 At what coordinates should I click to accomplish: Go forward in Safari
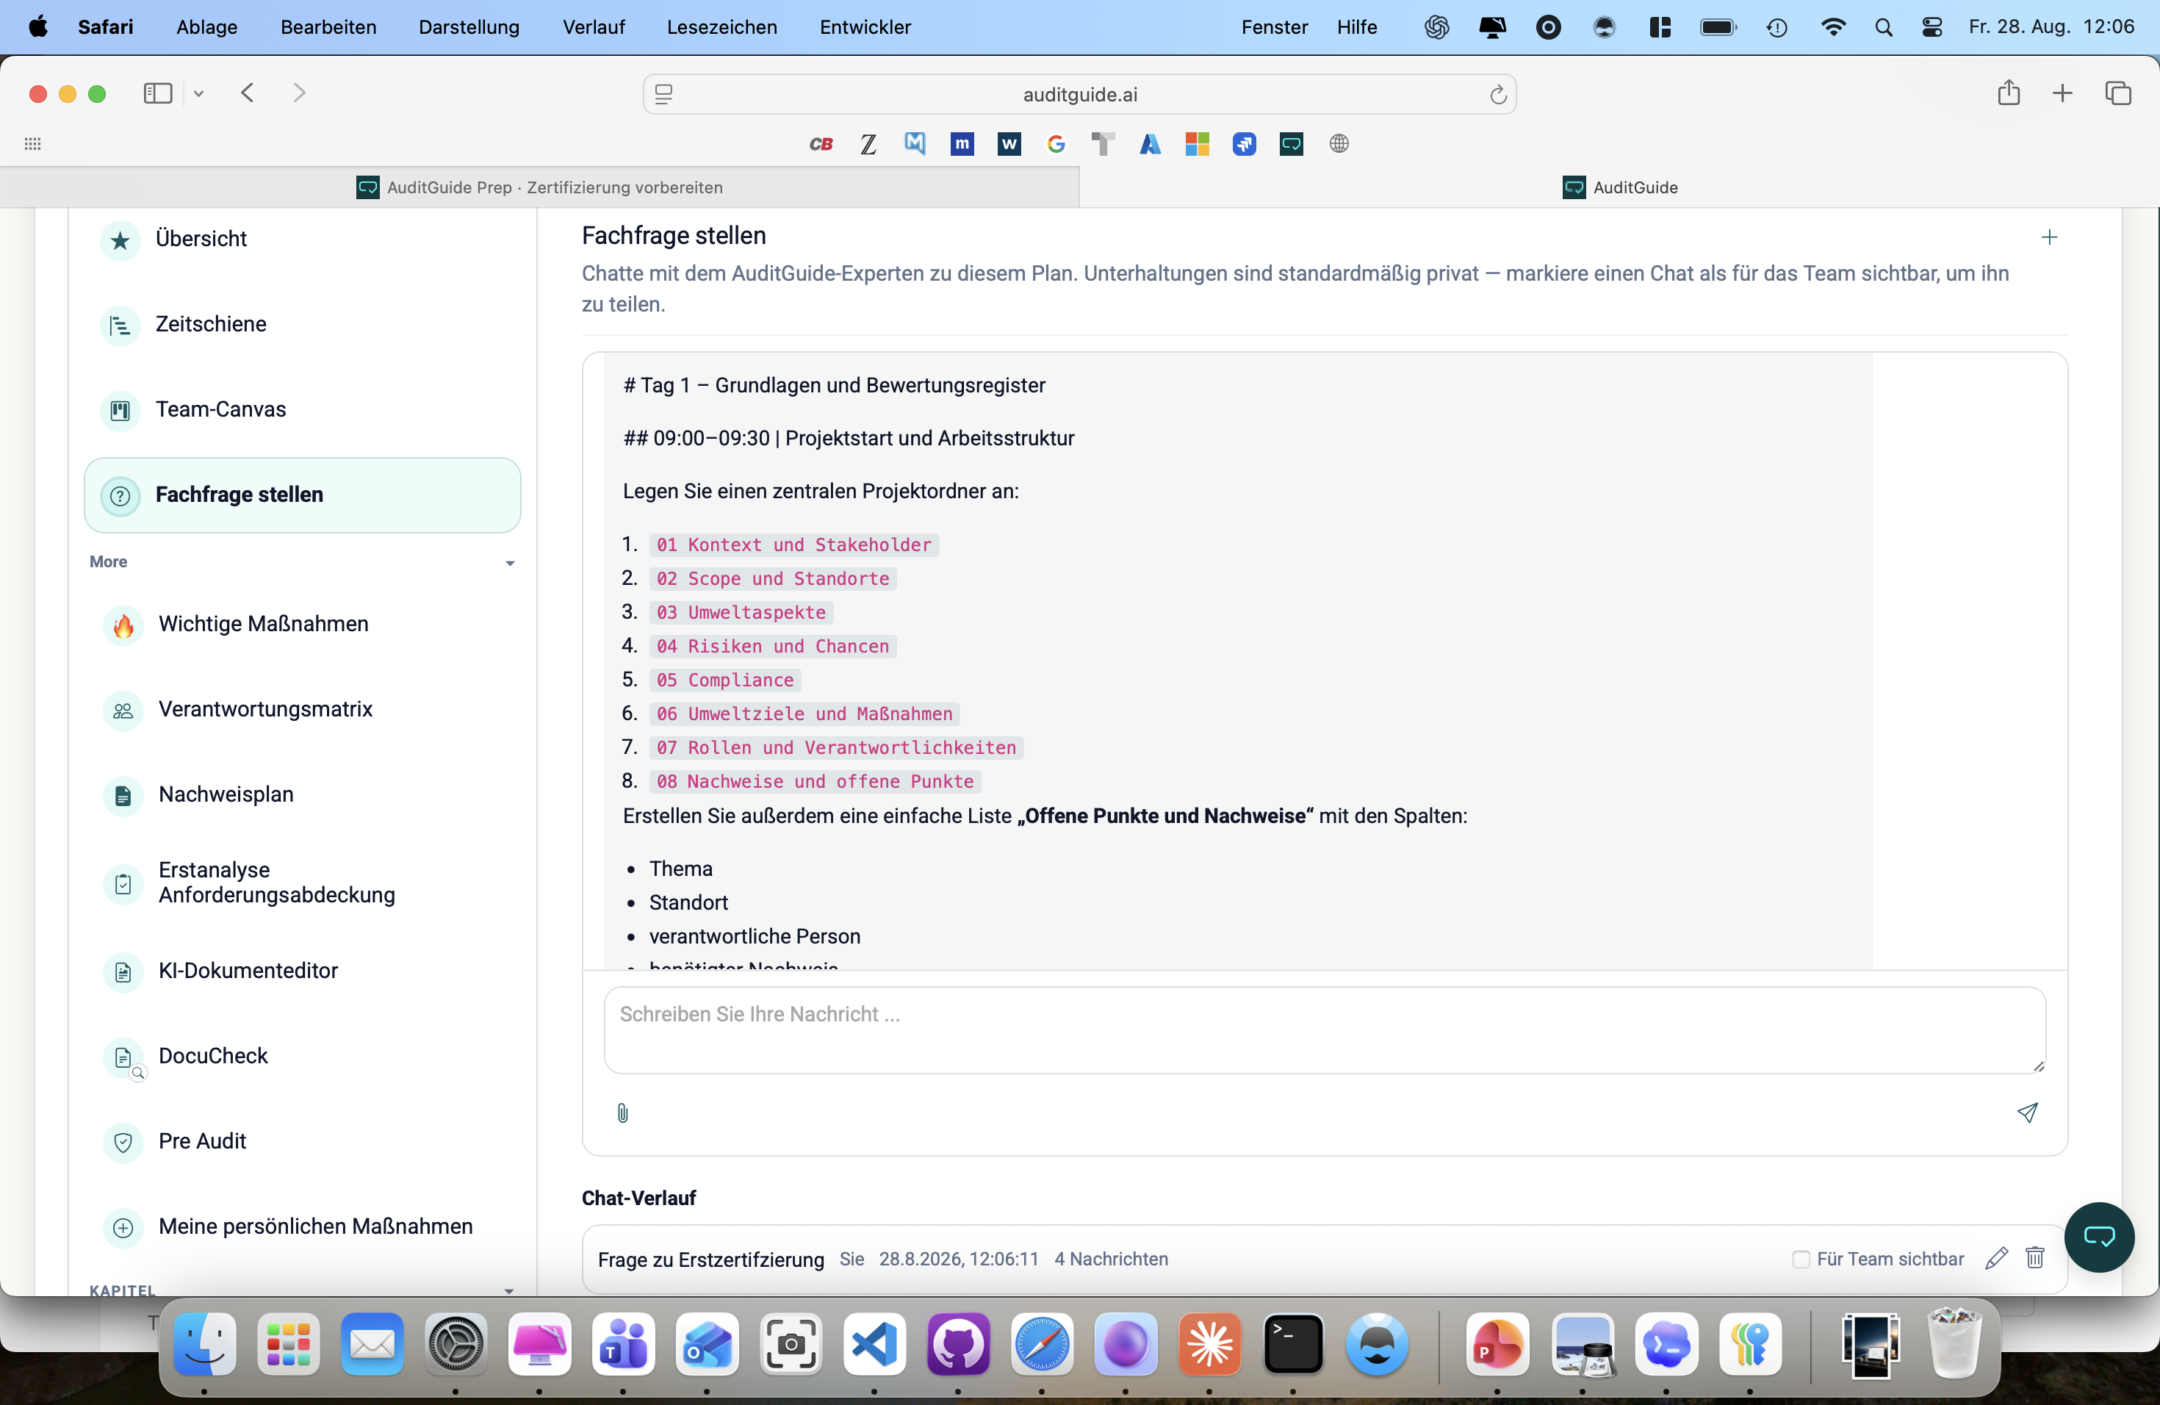pos(298,93)
